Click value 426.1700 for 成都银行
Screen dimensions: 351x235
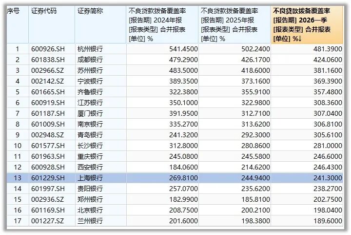[255, 60]
